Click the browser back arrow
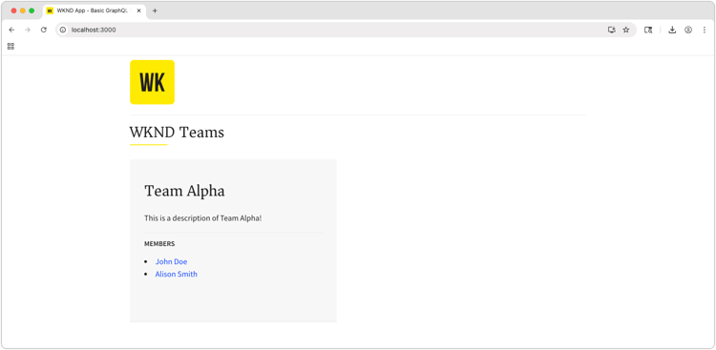This screenshot has height=350, width=716. point(11,30)
